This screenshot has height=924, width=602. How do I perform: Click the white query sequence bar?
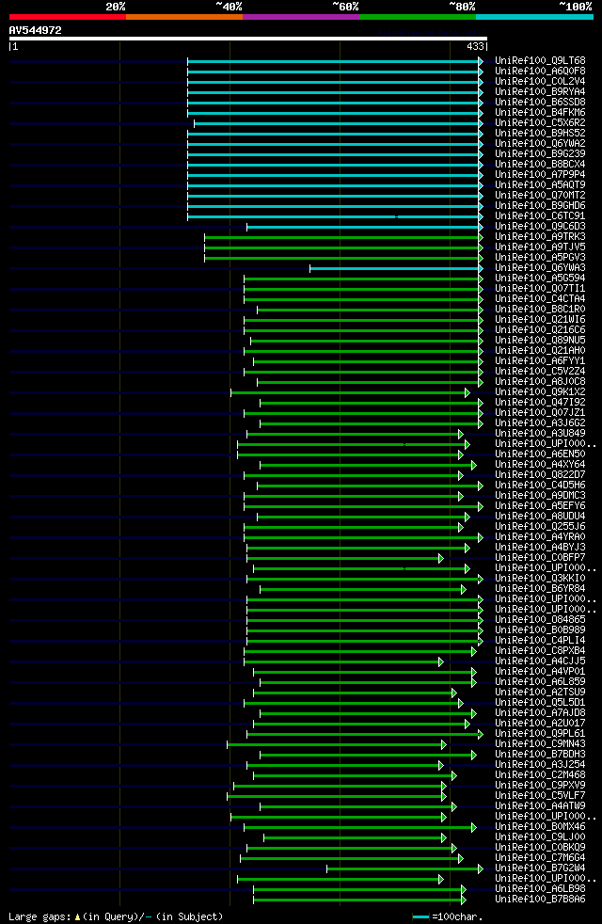click(248, 39)
